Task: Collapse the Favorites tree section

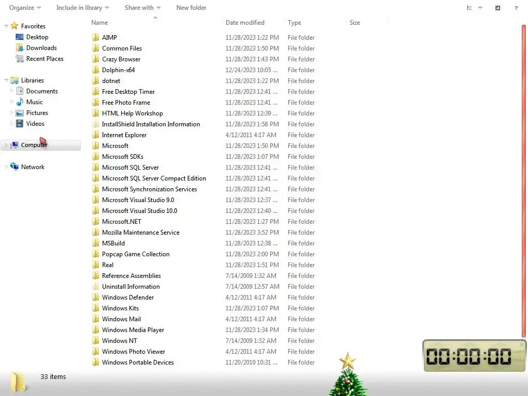Action: tap(6, 26)
